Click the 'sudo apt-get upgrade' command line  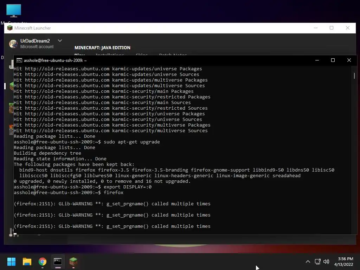pyautogui.click(x=87, y=142)
